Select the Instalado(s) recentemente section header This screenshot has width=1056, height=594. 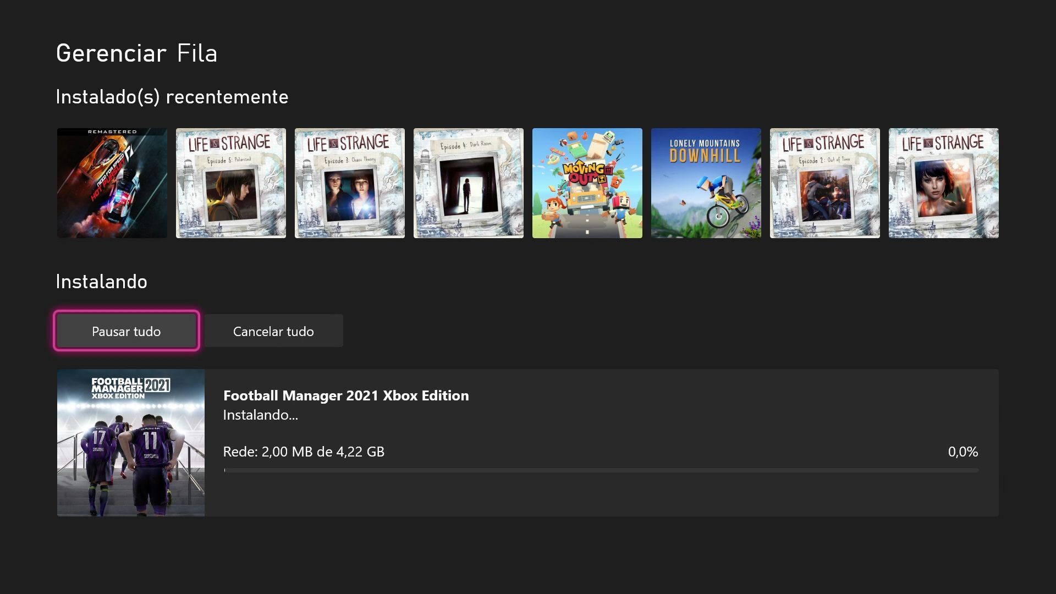coord(172,96)
